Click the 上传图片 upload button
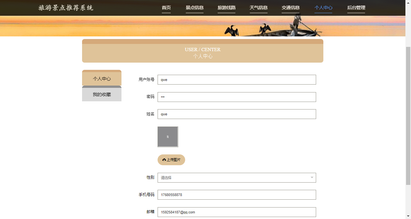The height and width of the screenshot is (219, 411). [171, 160]
